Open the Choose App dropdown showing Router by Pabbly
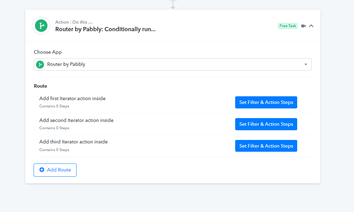354x212 pixels. (172, 64)
